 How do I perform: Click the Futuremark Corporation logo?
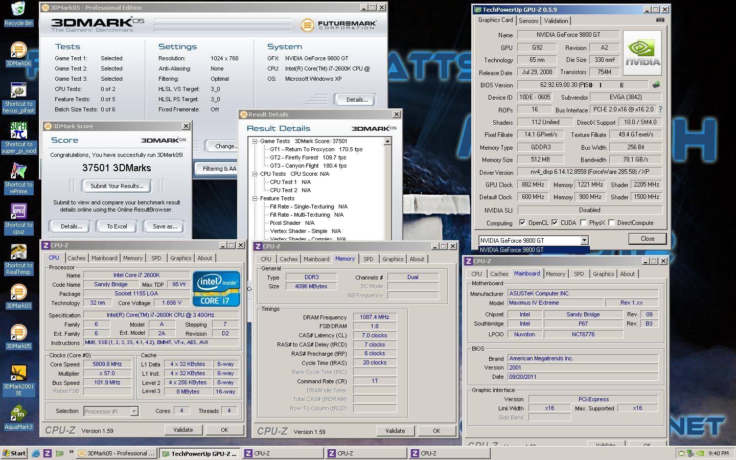339,25
